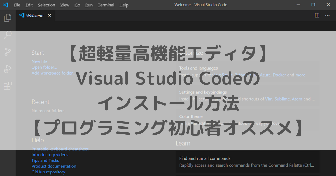Open the Source Control view icon
336x176 pixels.
(x=8, y=52)
